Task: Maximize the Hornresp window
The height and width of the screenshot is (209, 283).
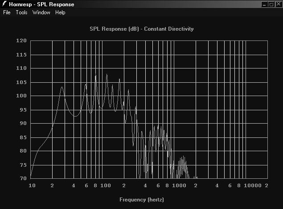Action: tap(271, 4)
